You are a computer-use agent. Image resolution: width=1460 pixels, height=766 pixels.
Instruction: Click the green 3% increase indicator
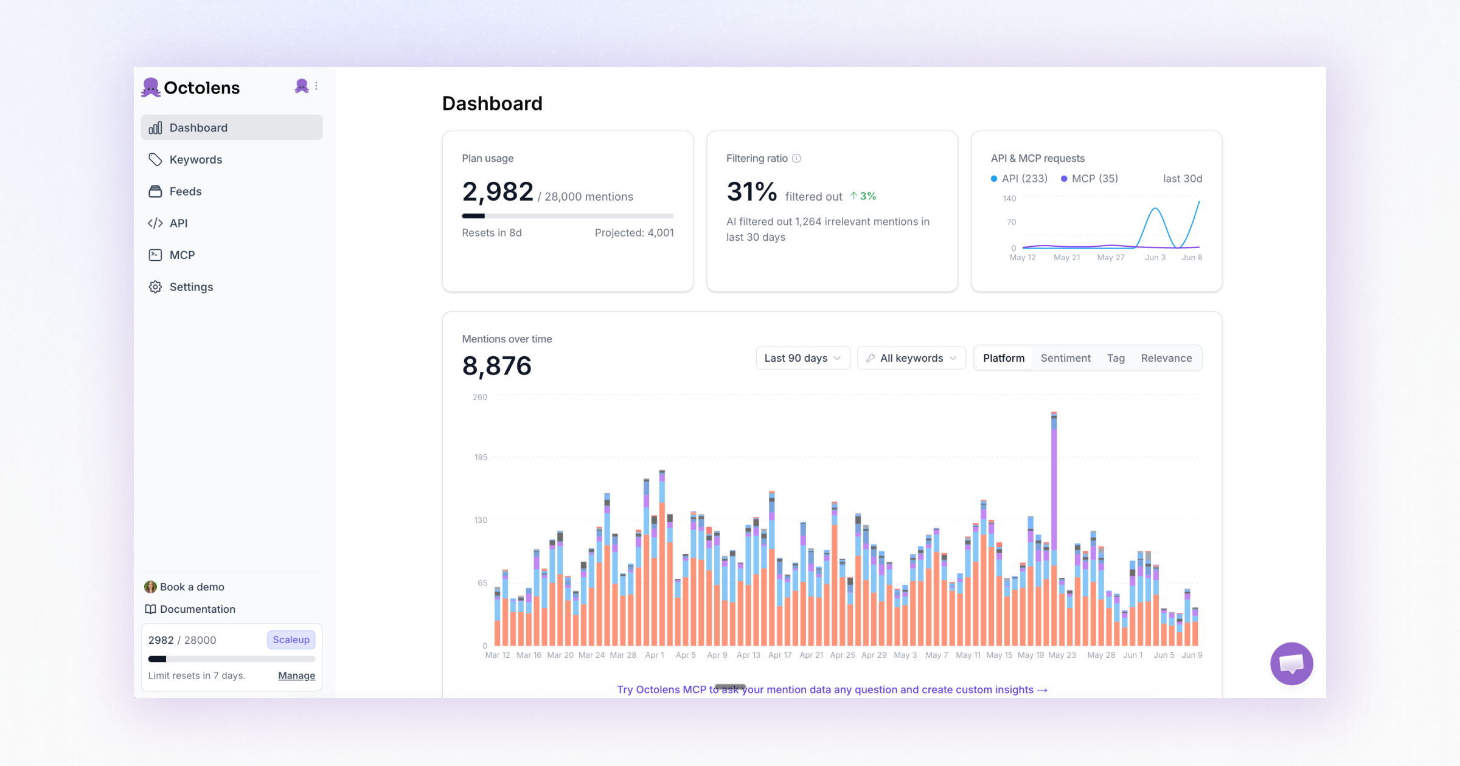(x=863, y=196)
